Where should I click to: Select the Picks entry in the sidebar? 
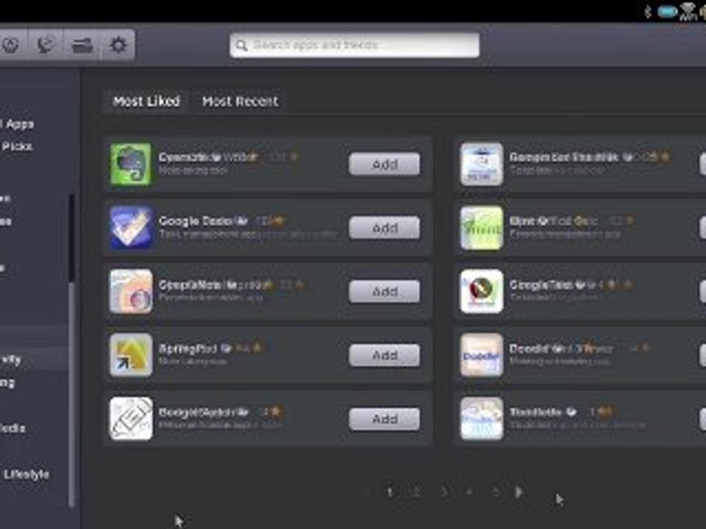[17, 146]
